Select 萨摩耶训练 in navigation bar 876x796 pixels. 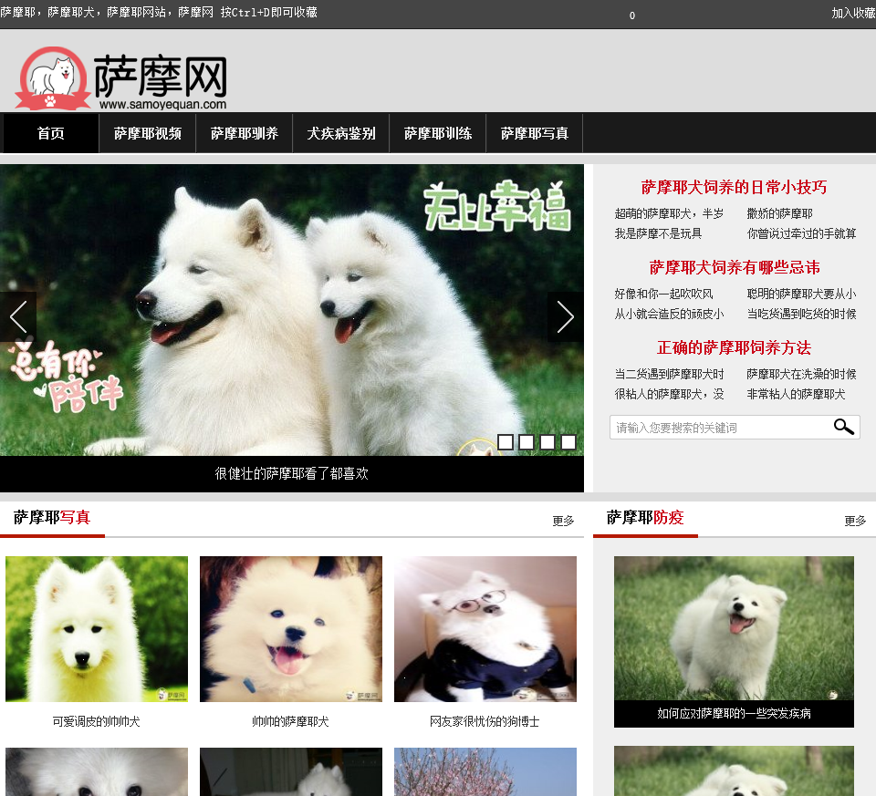pyautogui.click(x=438, y=133)
